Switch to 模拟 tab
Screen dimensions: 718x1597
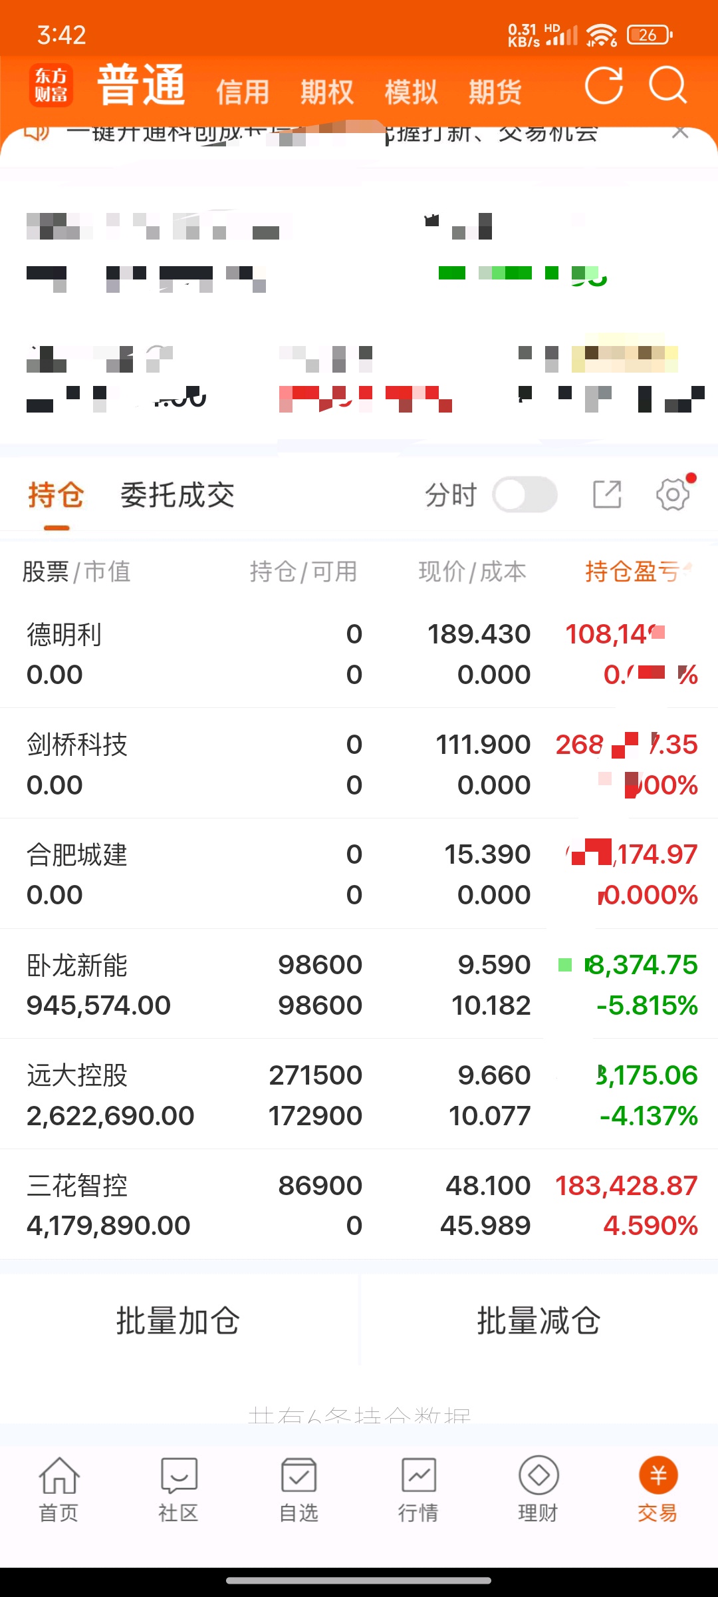coord(411,92)
